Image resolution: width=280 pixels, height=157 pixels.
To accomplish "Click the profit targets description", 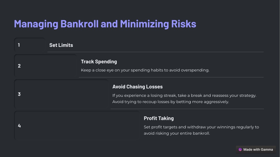I will click(x=201, y=127).
